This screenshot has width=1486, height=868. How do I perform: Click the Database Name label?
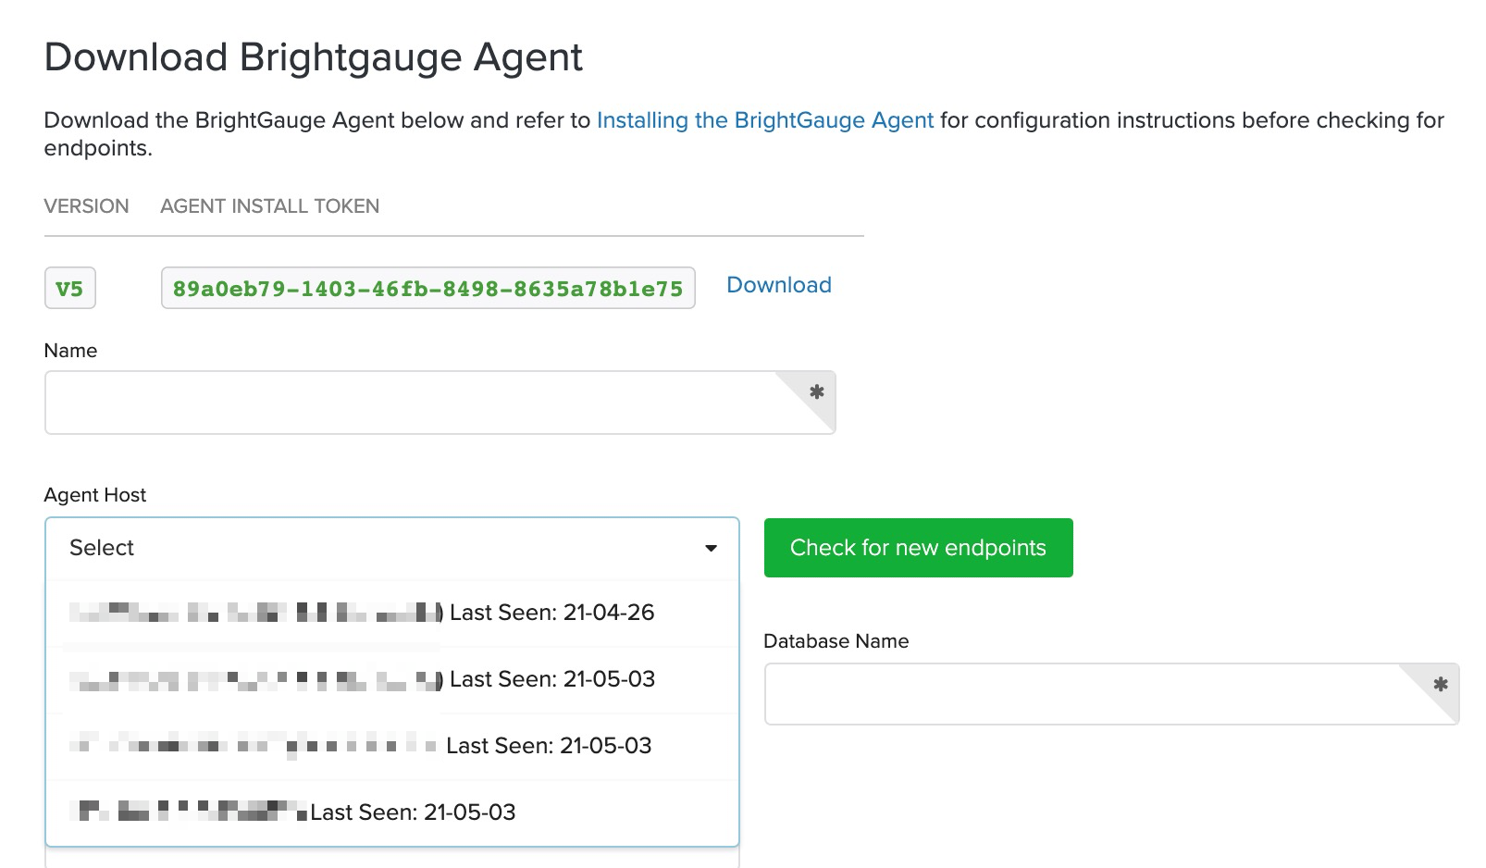[x=836, y=641]
